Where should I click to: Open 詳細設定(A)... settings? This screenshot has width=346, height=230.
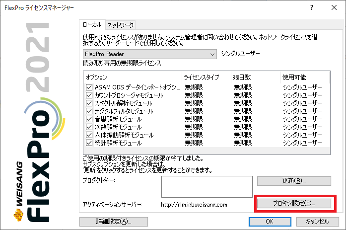[114, 222]
